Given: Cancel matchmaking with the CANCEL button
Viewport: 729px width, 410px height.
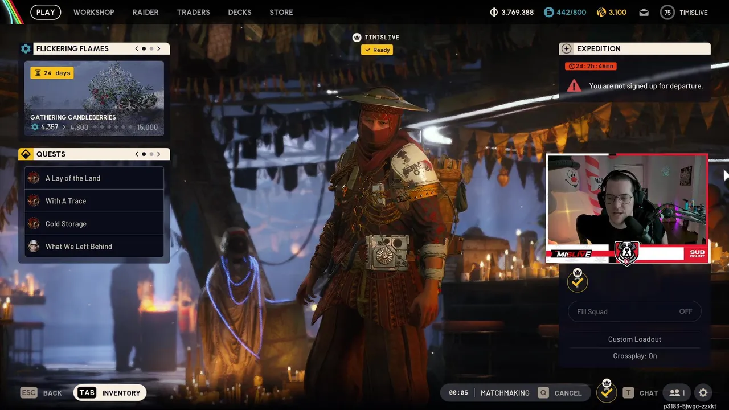Looking at the screenshot, I should pyautogui.click(x=560, y=393).
